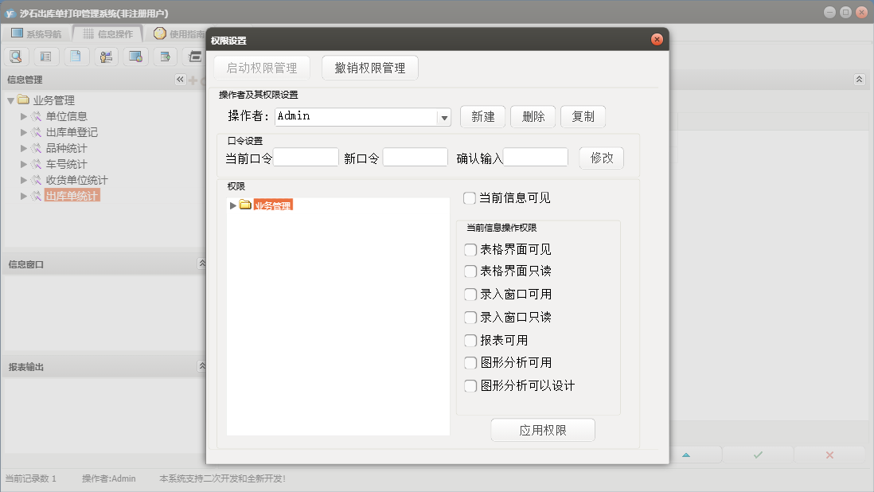
Task: Select 单位信息 in the left tree
Action: 66,116
